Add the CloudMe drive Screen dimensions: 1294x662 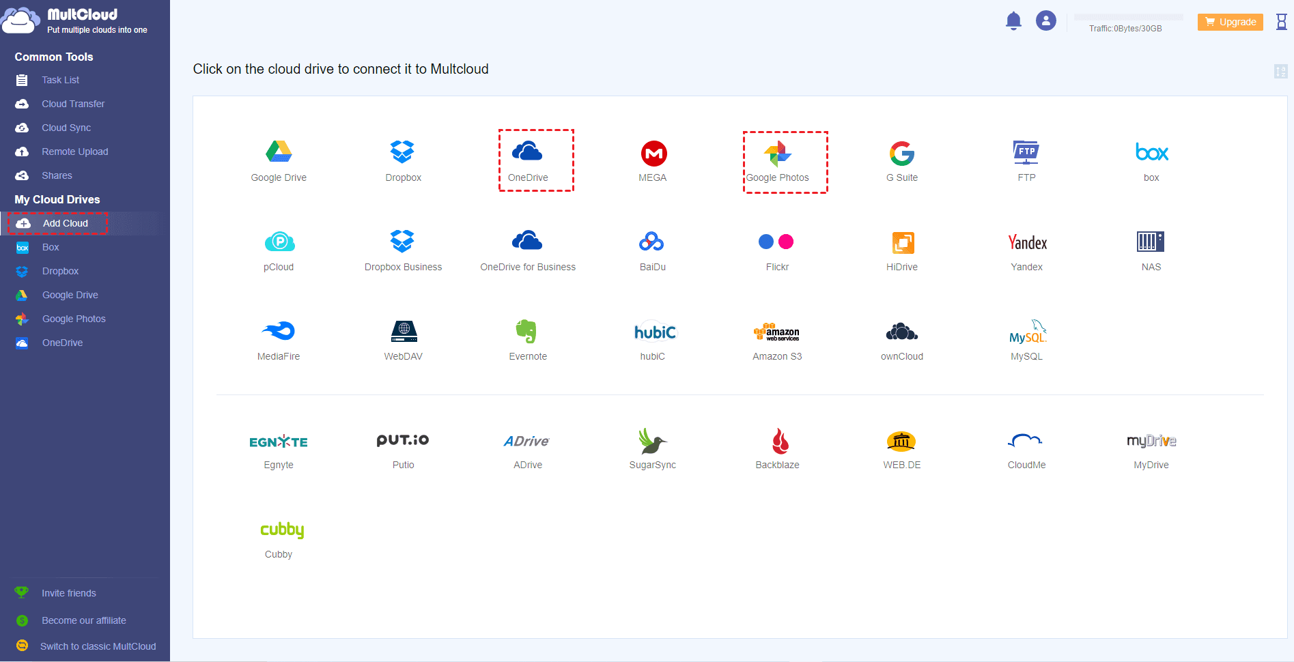(1025, 440)
